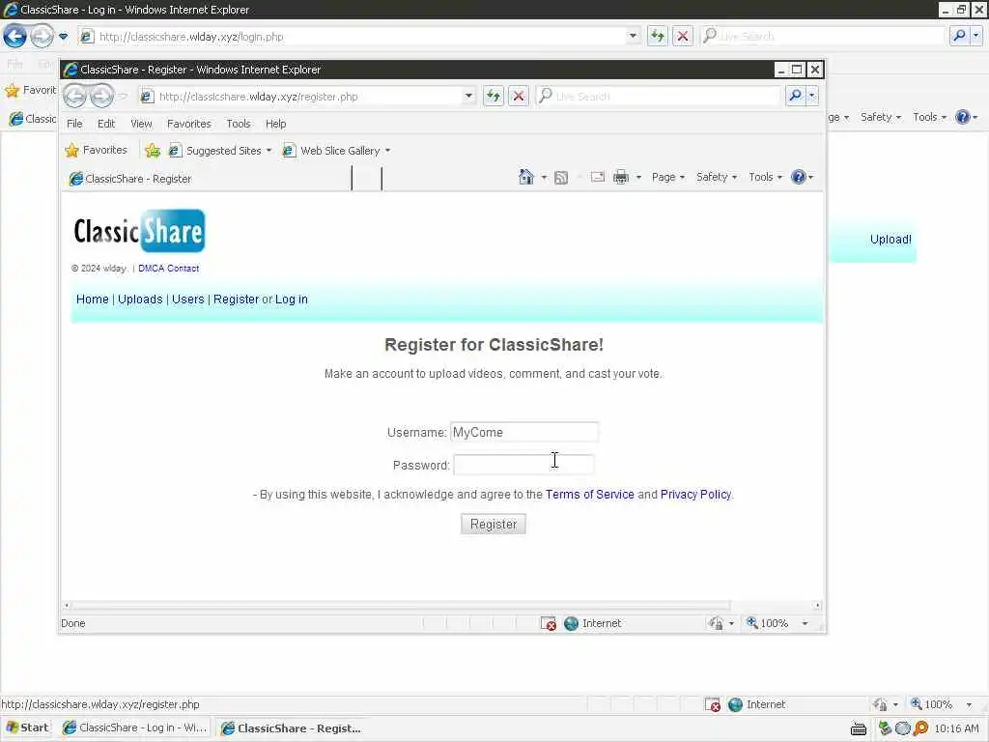
Task: Switch to ClassicShare - Log in taskbar item
Action: [135, 728]
